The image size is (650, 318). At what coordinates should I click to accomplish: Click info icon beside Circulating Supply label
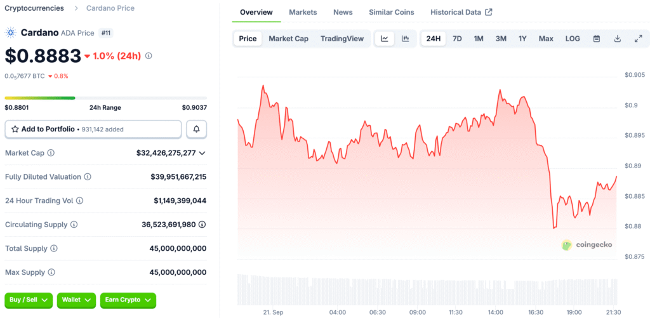74,225
